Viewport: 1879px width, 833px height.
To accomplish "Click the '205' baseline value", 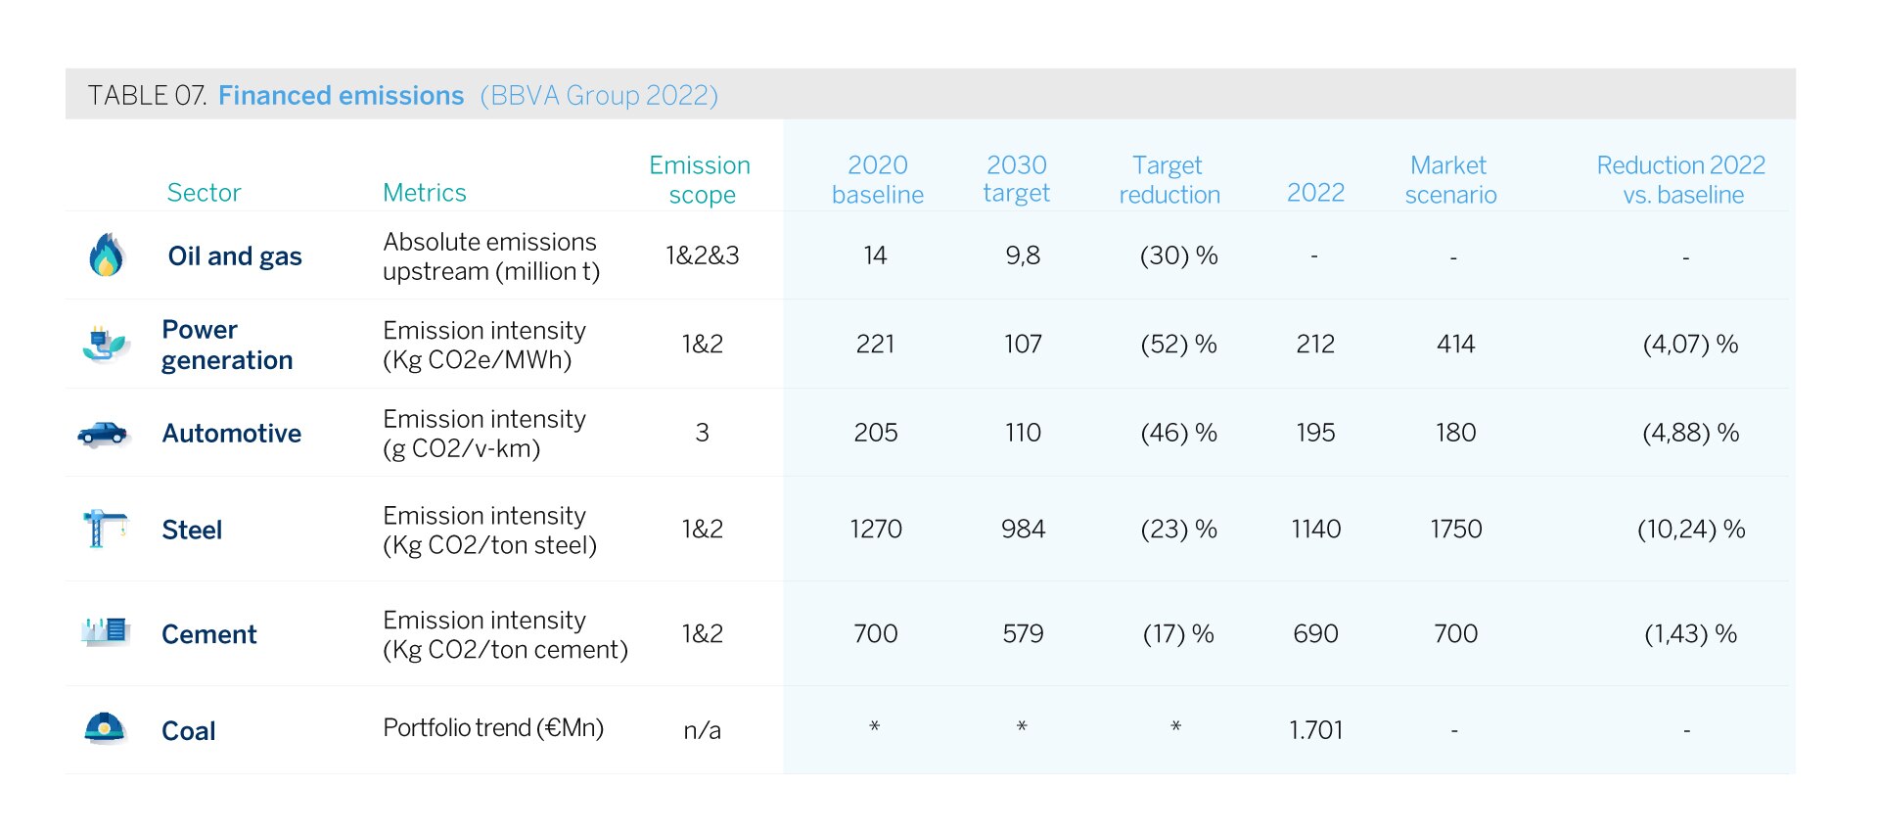I will coord(876,433).
